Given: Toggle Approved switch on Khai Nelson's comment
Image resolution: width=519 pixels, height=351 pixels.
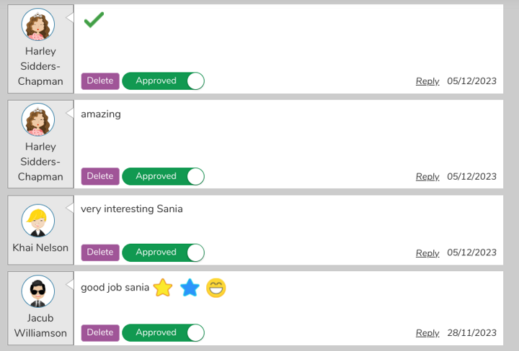Looking at the screenshot, I should click(x=163, y=252).
